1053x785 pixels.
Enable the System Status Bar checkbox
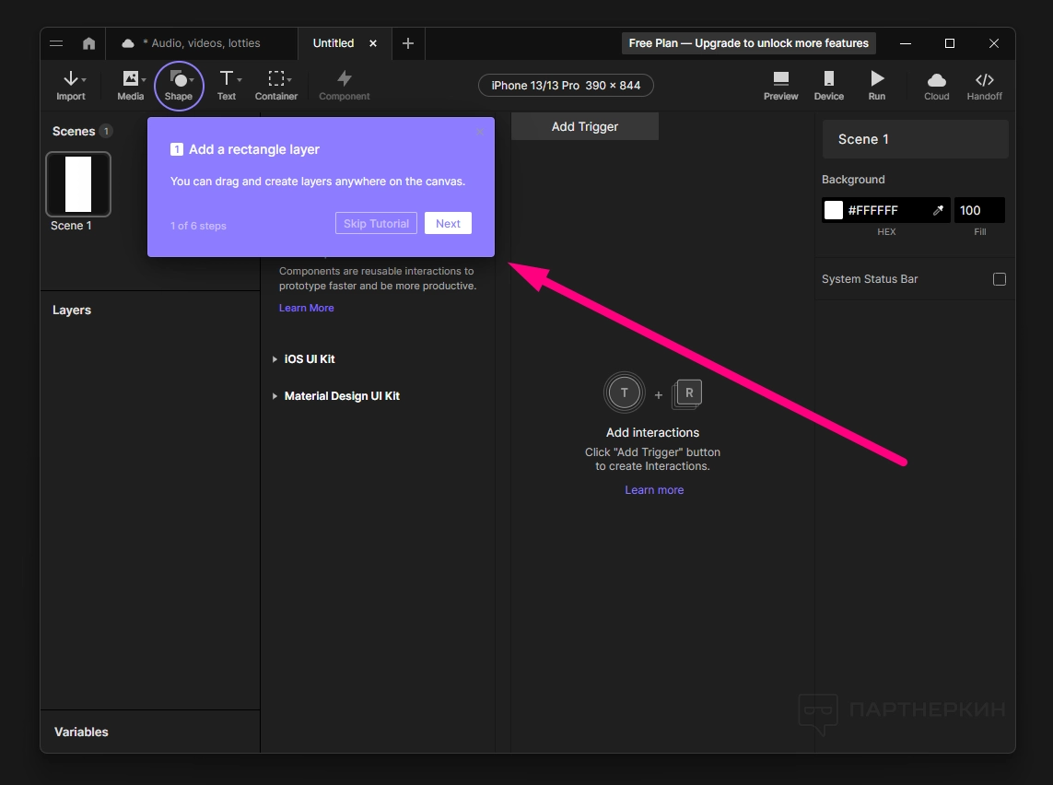[x=1000, y=279]
